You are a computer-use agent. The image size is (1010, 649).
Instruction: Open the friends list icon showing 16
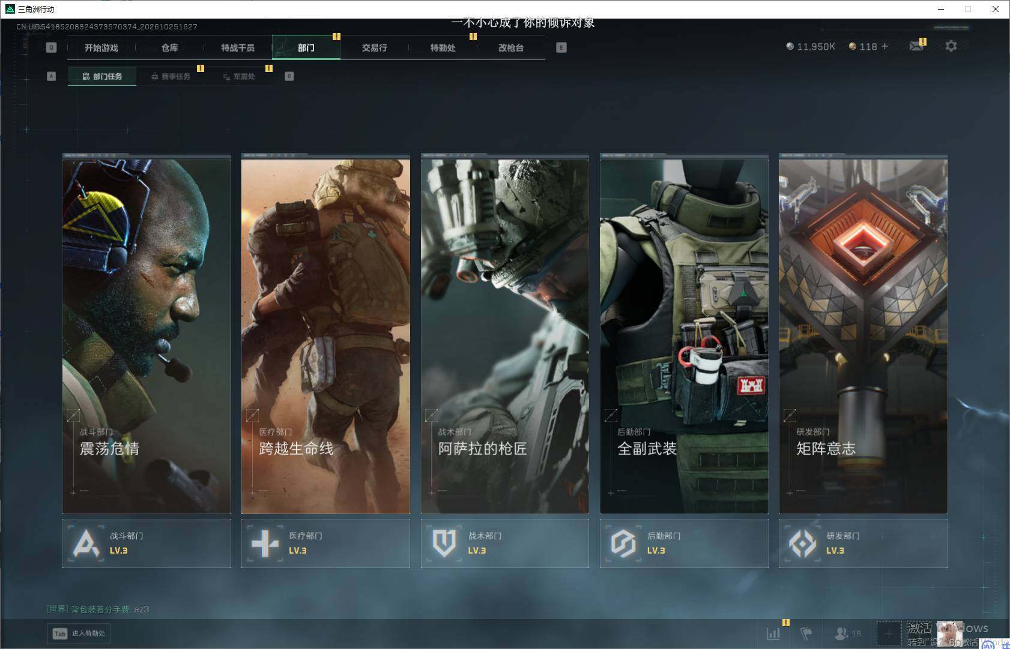pos(848,633)
